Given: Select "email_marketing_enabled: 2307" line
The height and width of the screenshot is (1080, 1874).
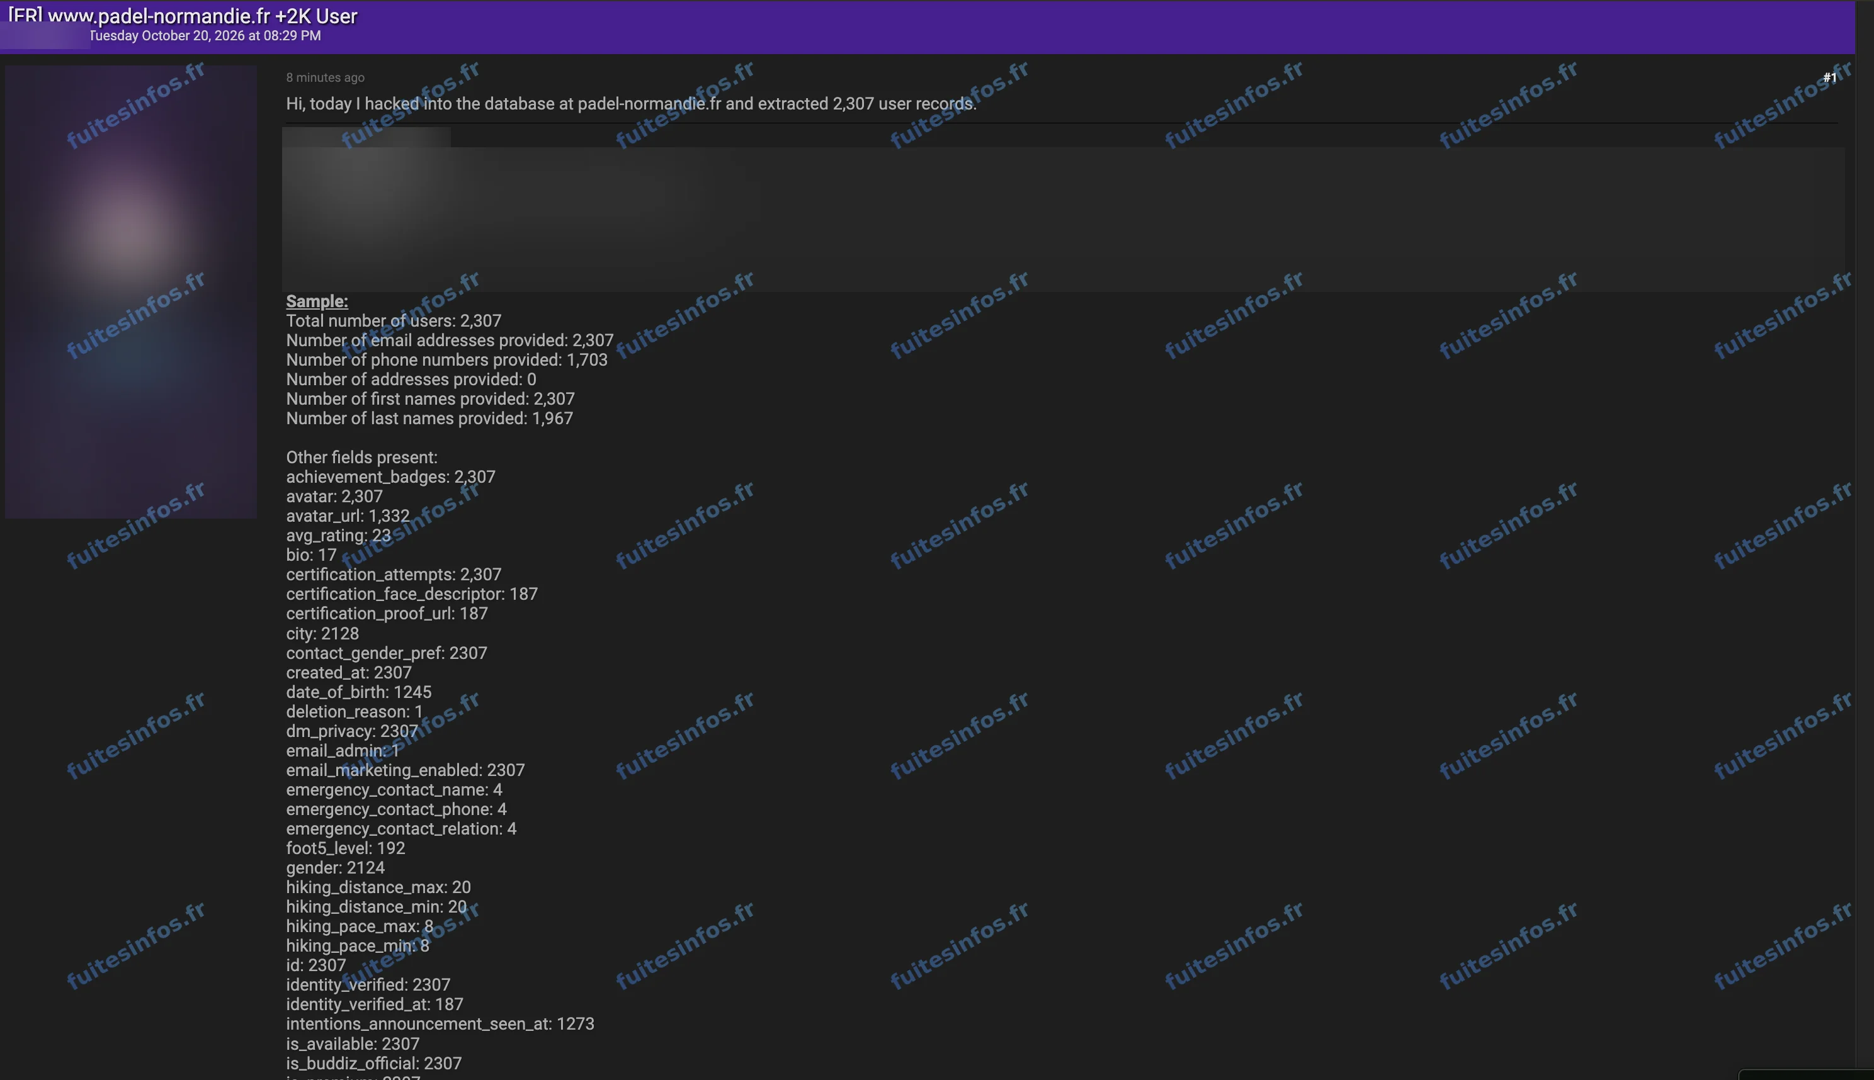Looking at the screenshot, I should [x=406, y=770].
